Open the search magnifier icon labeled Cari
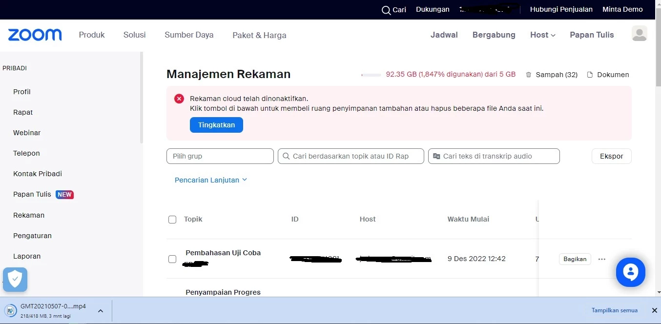Screen dimensions: 661x324 click(386, 10)
